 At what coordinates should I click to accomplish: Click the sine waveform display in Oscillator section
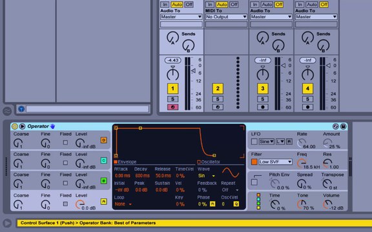tap(231, 173)
